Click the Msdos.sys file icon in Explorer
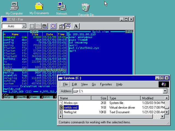Image resolution: width=175 pixels, height=131 pixels. (x=61, y=103)
